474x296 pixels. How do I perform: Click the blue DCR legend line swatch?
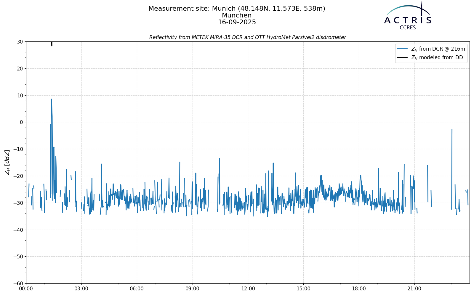click(403, 49)
